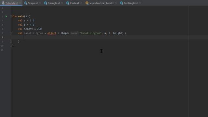Open the Circle.kt tab
The image size is (208, 117).
pyautogui.click(x=74, y=3)
